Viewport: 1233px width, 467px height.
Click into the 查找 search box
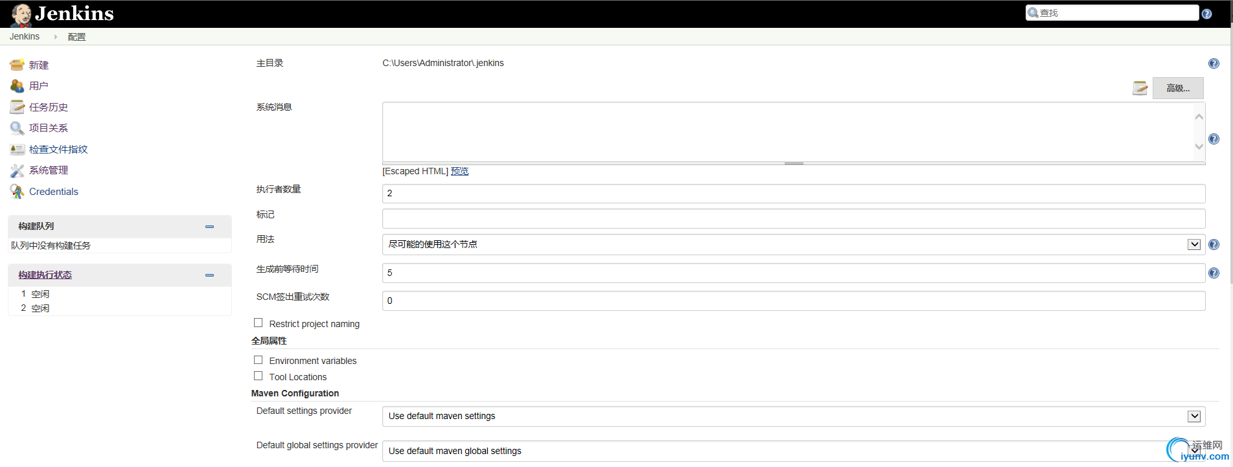tap(1112, 13)
